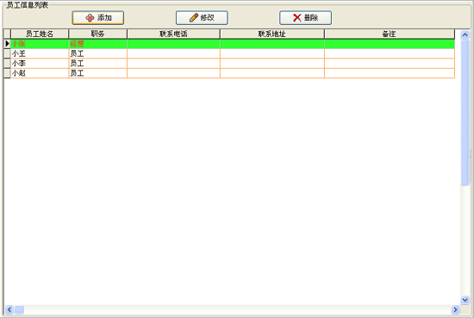Click the vertical scrollbar thumb
Viewport: 474px width, 318px height.
[x=465, y=112]
